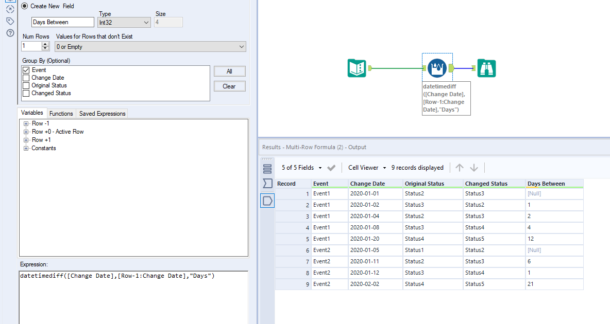This screenshot has width=610, height=324.
Task: Open the Values for Rows that don't Exist dropdown
Action: 150,46
